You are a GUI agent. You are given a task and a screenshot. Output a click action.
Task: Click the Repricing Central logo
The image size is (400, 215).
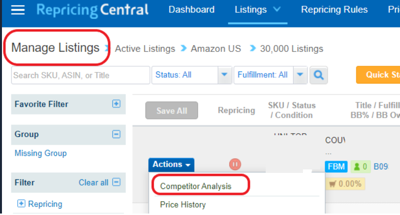92,10
